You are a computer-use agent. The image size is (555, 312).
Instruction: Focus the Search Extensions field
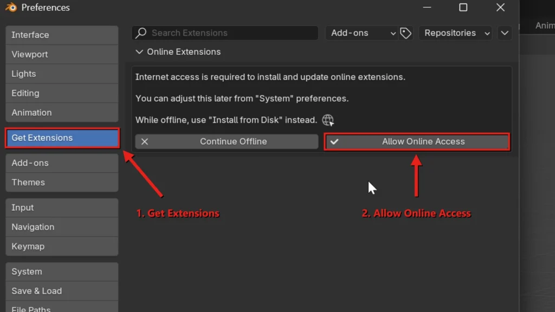(x=225, y=33)
